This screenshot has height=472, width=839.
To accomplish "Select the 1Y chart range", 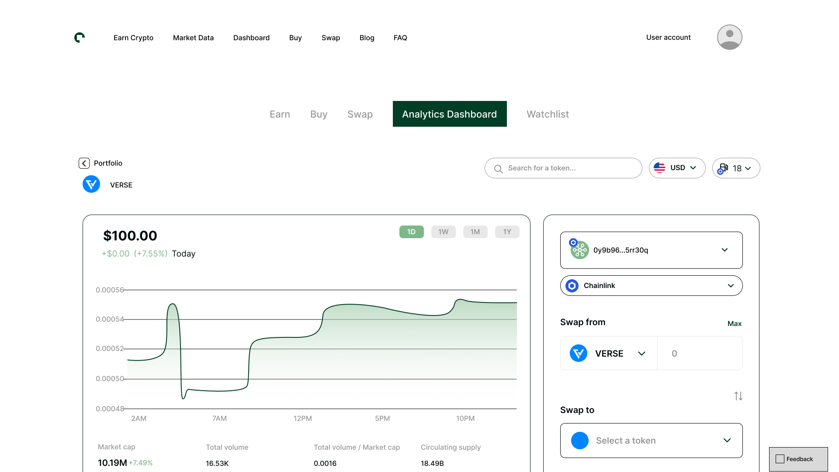I will 507,232.
